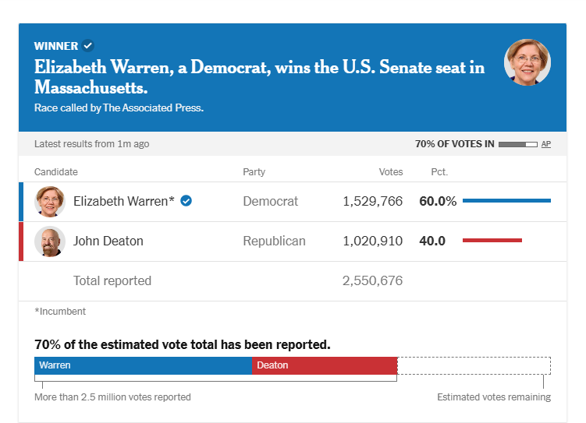
Task: Open the AP source link
Action: [x=546, y=144]
